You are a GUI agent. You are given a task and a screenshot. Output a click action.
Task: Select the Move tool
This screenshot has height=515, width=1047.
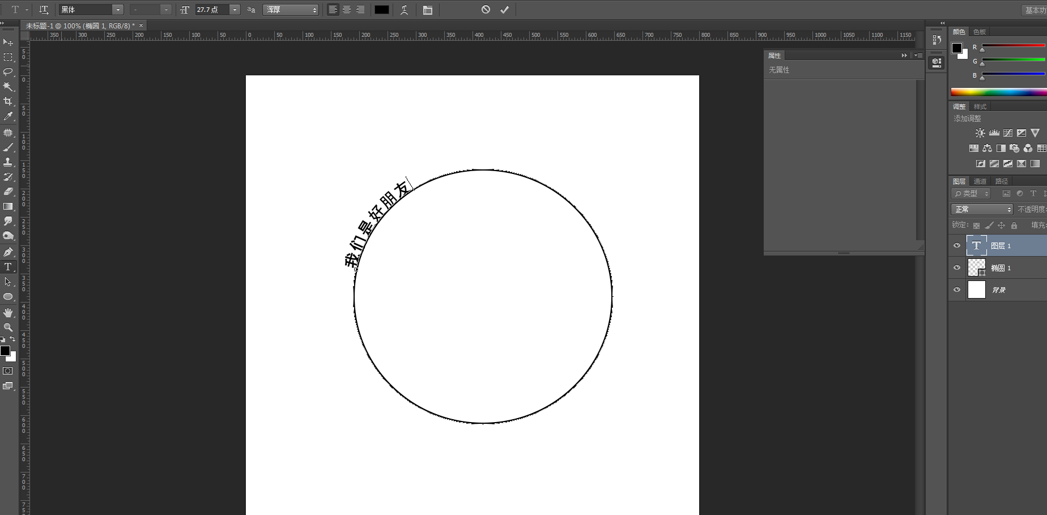tap(8, 42)
